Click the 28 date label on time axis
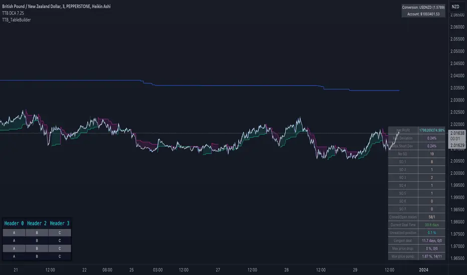This screenshot has width=467, height=275. point(286,270)
